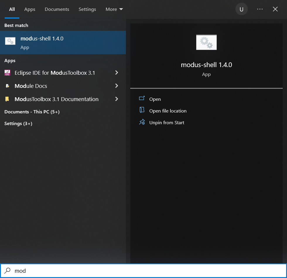Click the ModusToolbox 3.1 Documentation folder icon
The height and width of the screenshot is (278, 287).
point(7,99)
